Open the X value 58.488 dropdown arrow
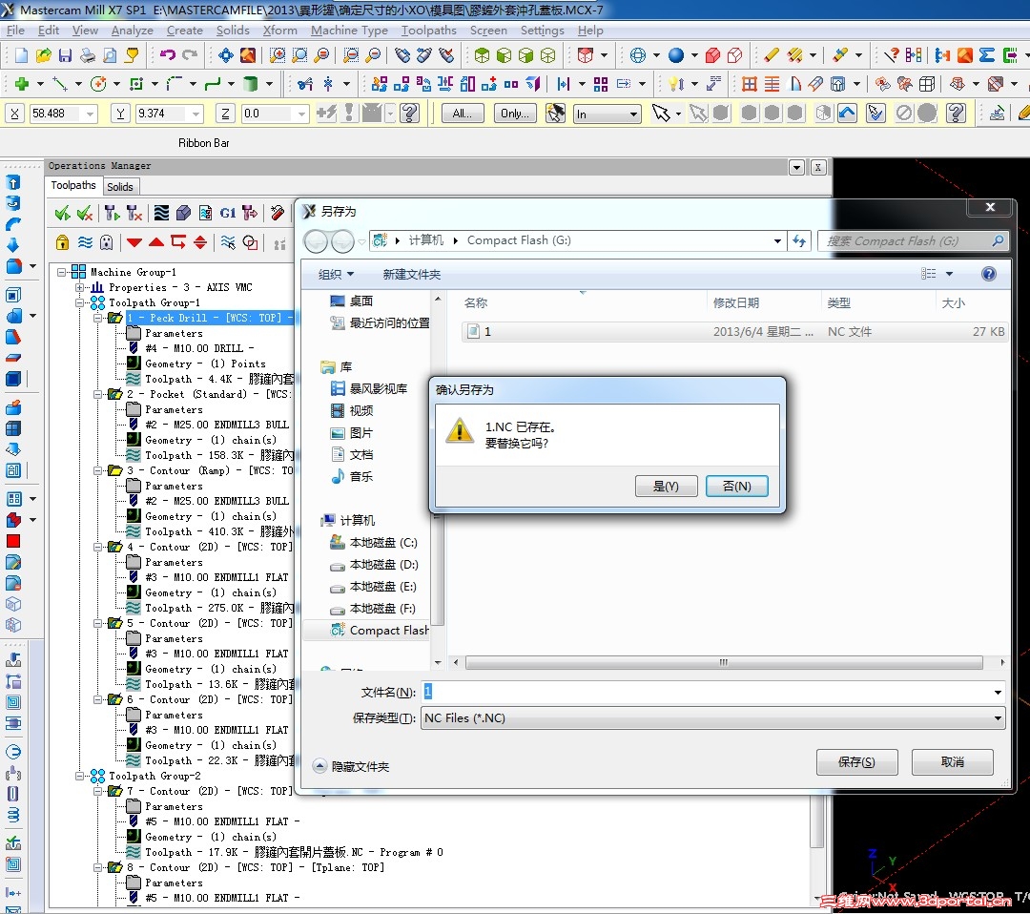1030x914 pixels. [x=90, y=114]
